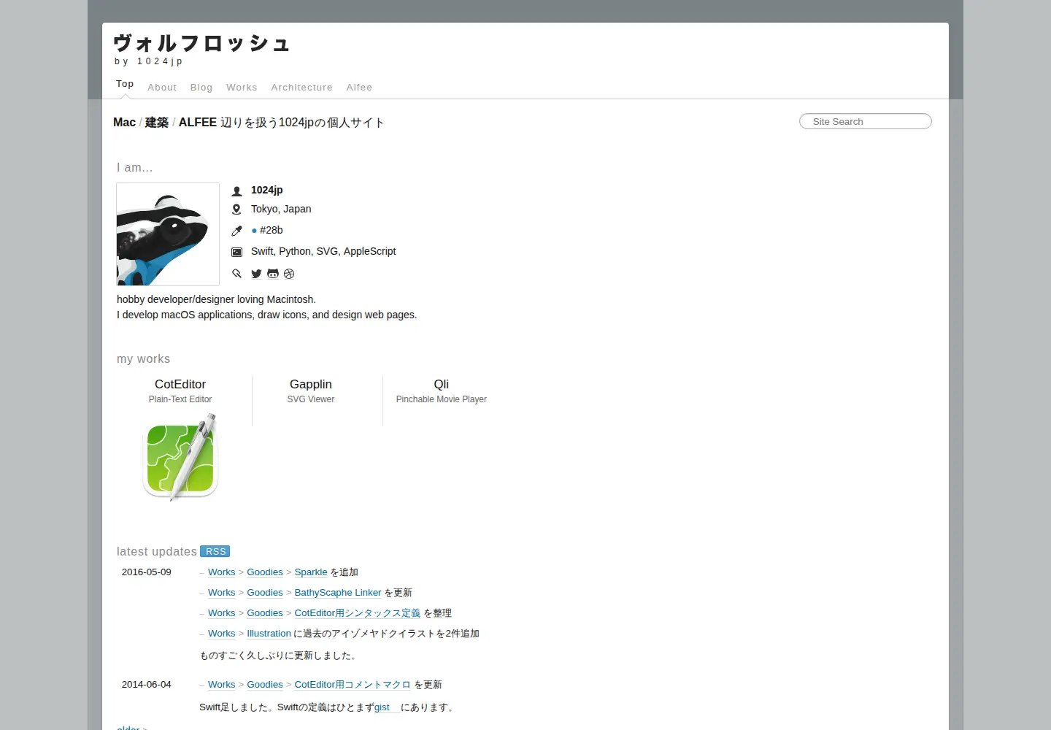This screenshot has width=1051, height=730.
Task: Select the 2014-06-04 date text
Action: [147, 685]
